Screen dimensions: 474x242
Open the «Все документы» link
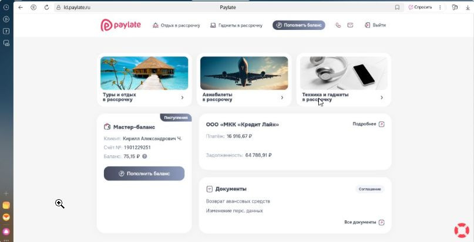pos(364,222)
